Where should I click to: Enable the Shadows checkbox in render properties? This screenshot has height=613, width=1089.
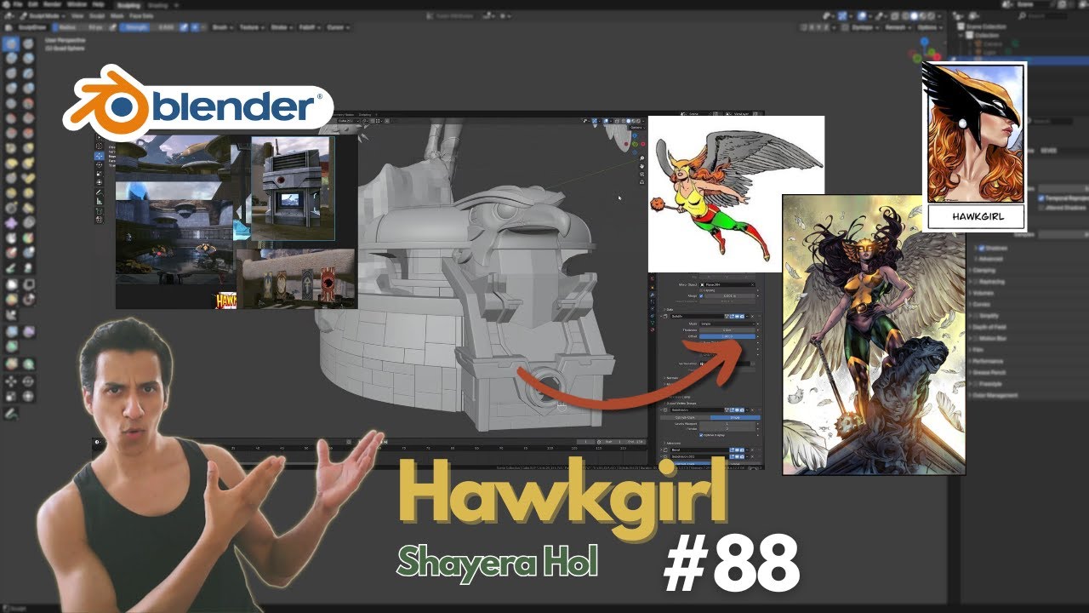(x=982, y=249)
